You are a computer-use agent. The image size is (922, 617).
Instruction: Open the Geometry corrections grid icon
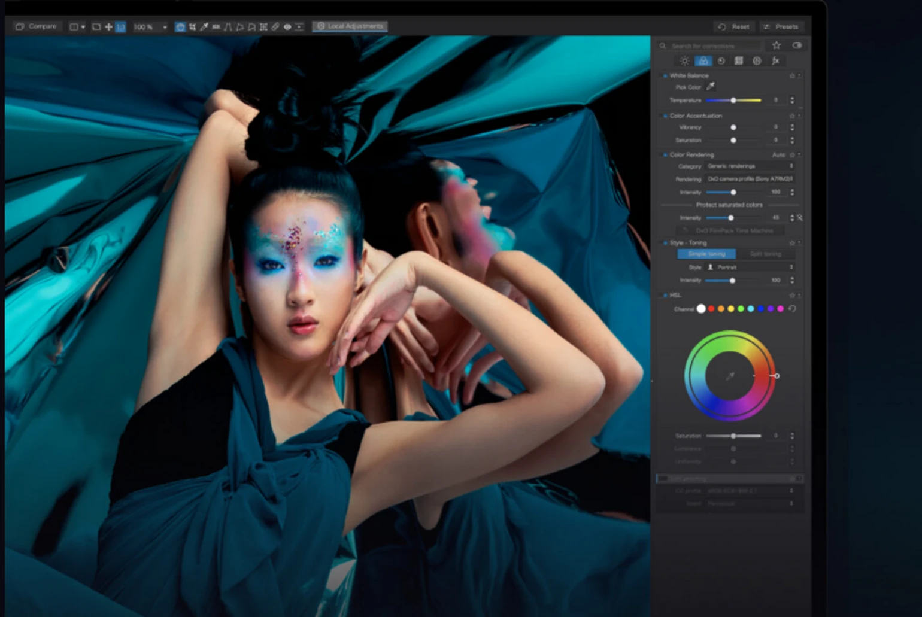(739, 61)
